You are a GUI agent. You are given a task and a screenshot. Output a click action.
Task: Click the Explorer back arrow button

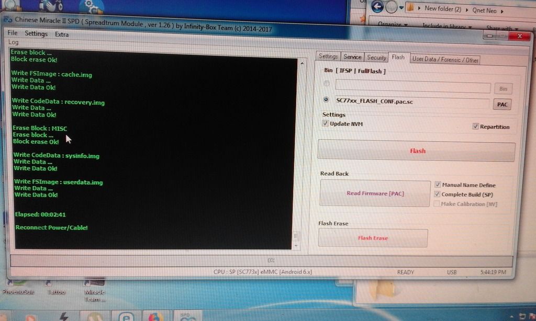377,7
